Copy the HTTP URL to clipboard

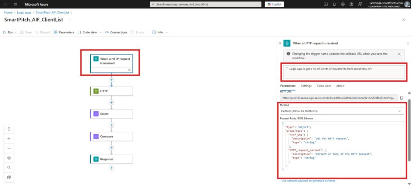(x=402, y=97)
